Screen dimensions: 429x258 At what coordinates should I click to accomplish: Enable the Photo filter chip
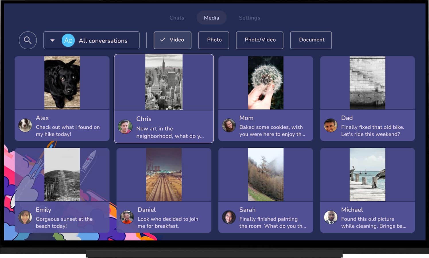(214, 40)
